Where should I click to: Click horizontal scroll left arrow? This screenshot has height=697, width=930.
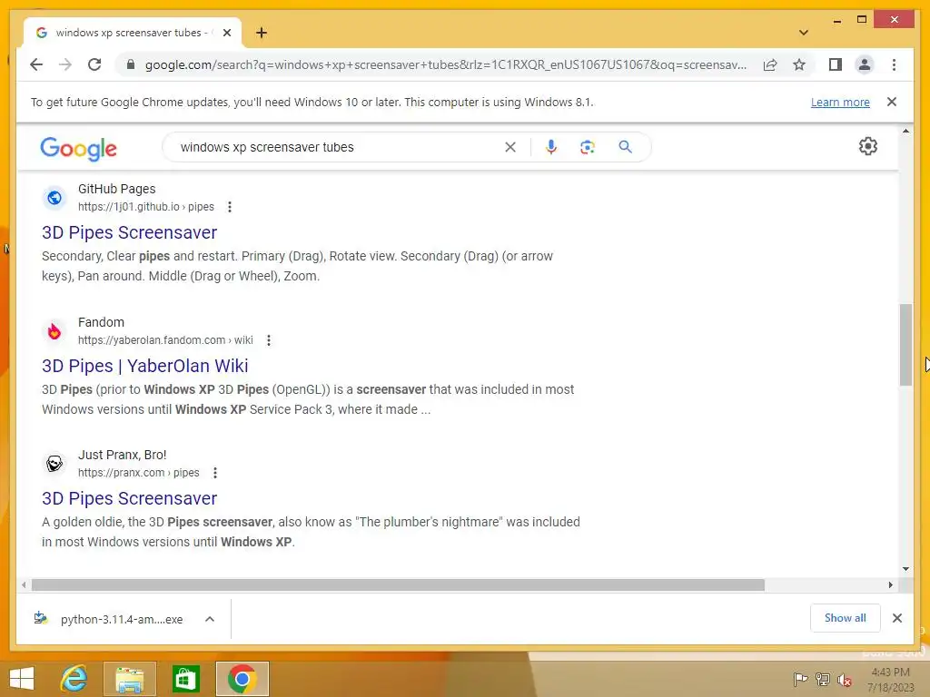coord(24,585)
